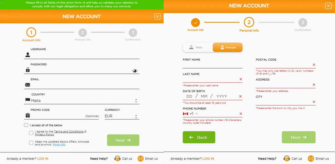
Task: Click the Canada flag in phone number
Action: (186, 114)
